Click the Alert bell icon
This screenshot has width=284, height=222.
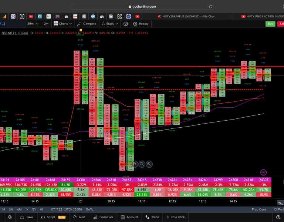pyautogui.click(x=75, y=217)
